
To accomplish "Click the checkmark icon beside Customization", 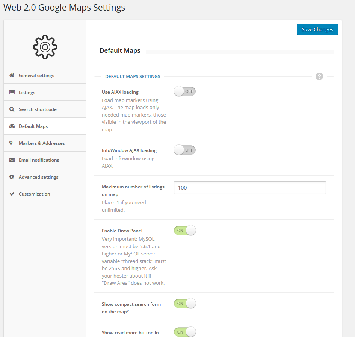I will pyautogui.click(x=12, y=194).
